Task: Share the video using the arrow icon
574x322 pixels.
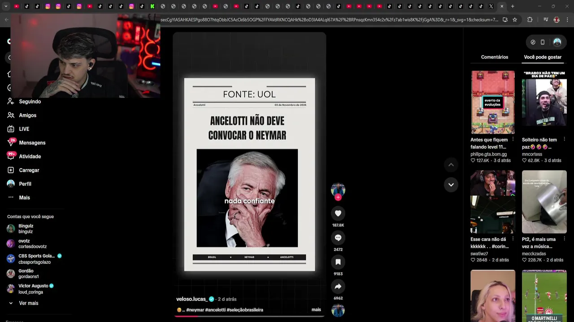Action: click(338, 286)
